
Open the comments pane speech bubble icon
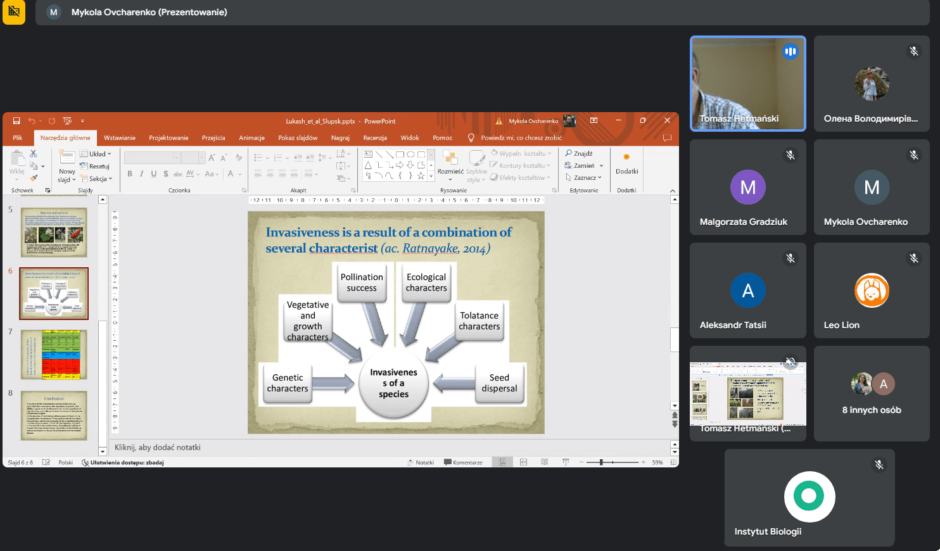point(667,137)
